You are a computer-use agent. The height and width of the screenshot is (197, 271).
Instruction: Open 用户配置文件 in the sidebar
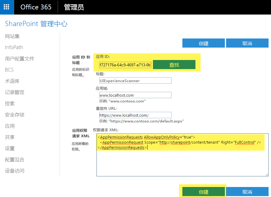(x=20, y=59)
